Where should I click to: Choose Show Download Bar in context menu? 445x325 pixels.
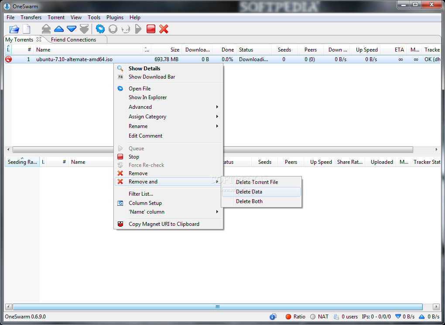click(x=168, y=77)
